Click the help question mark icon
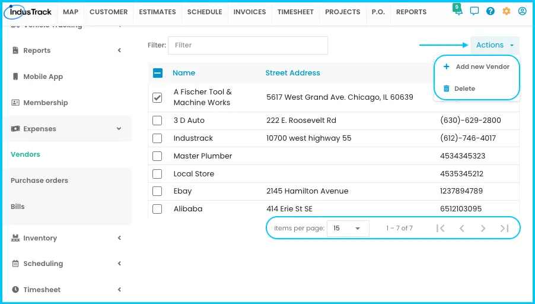 (x=491, y=11)
